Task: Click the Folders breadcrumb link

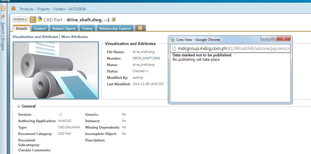Action: click(x=59, y=9)
